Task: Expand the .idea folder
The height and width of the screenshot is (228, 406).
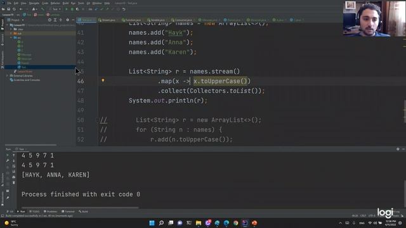Action: pyautogui.click(x=11, y=29)
